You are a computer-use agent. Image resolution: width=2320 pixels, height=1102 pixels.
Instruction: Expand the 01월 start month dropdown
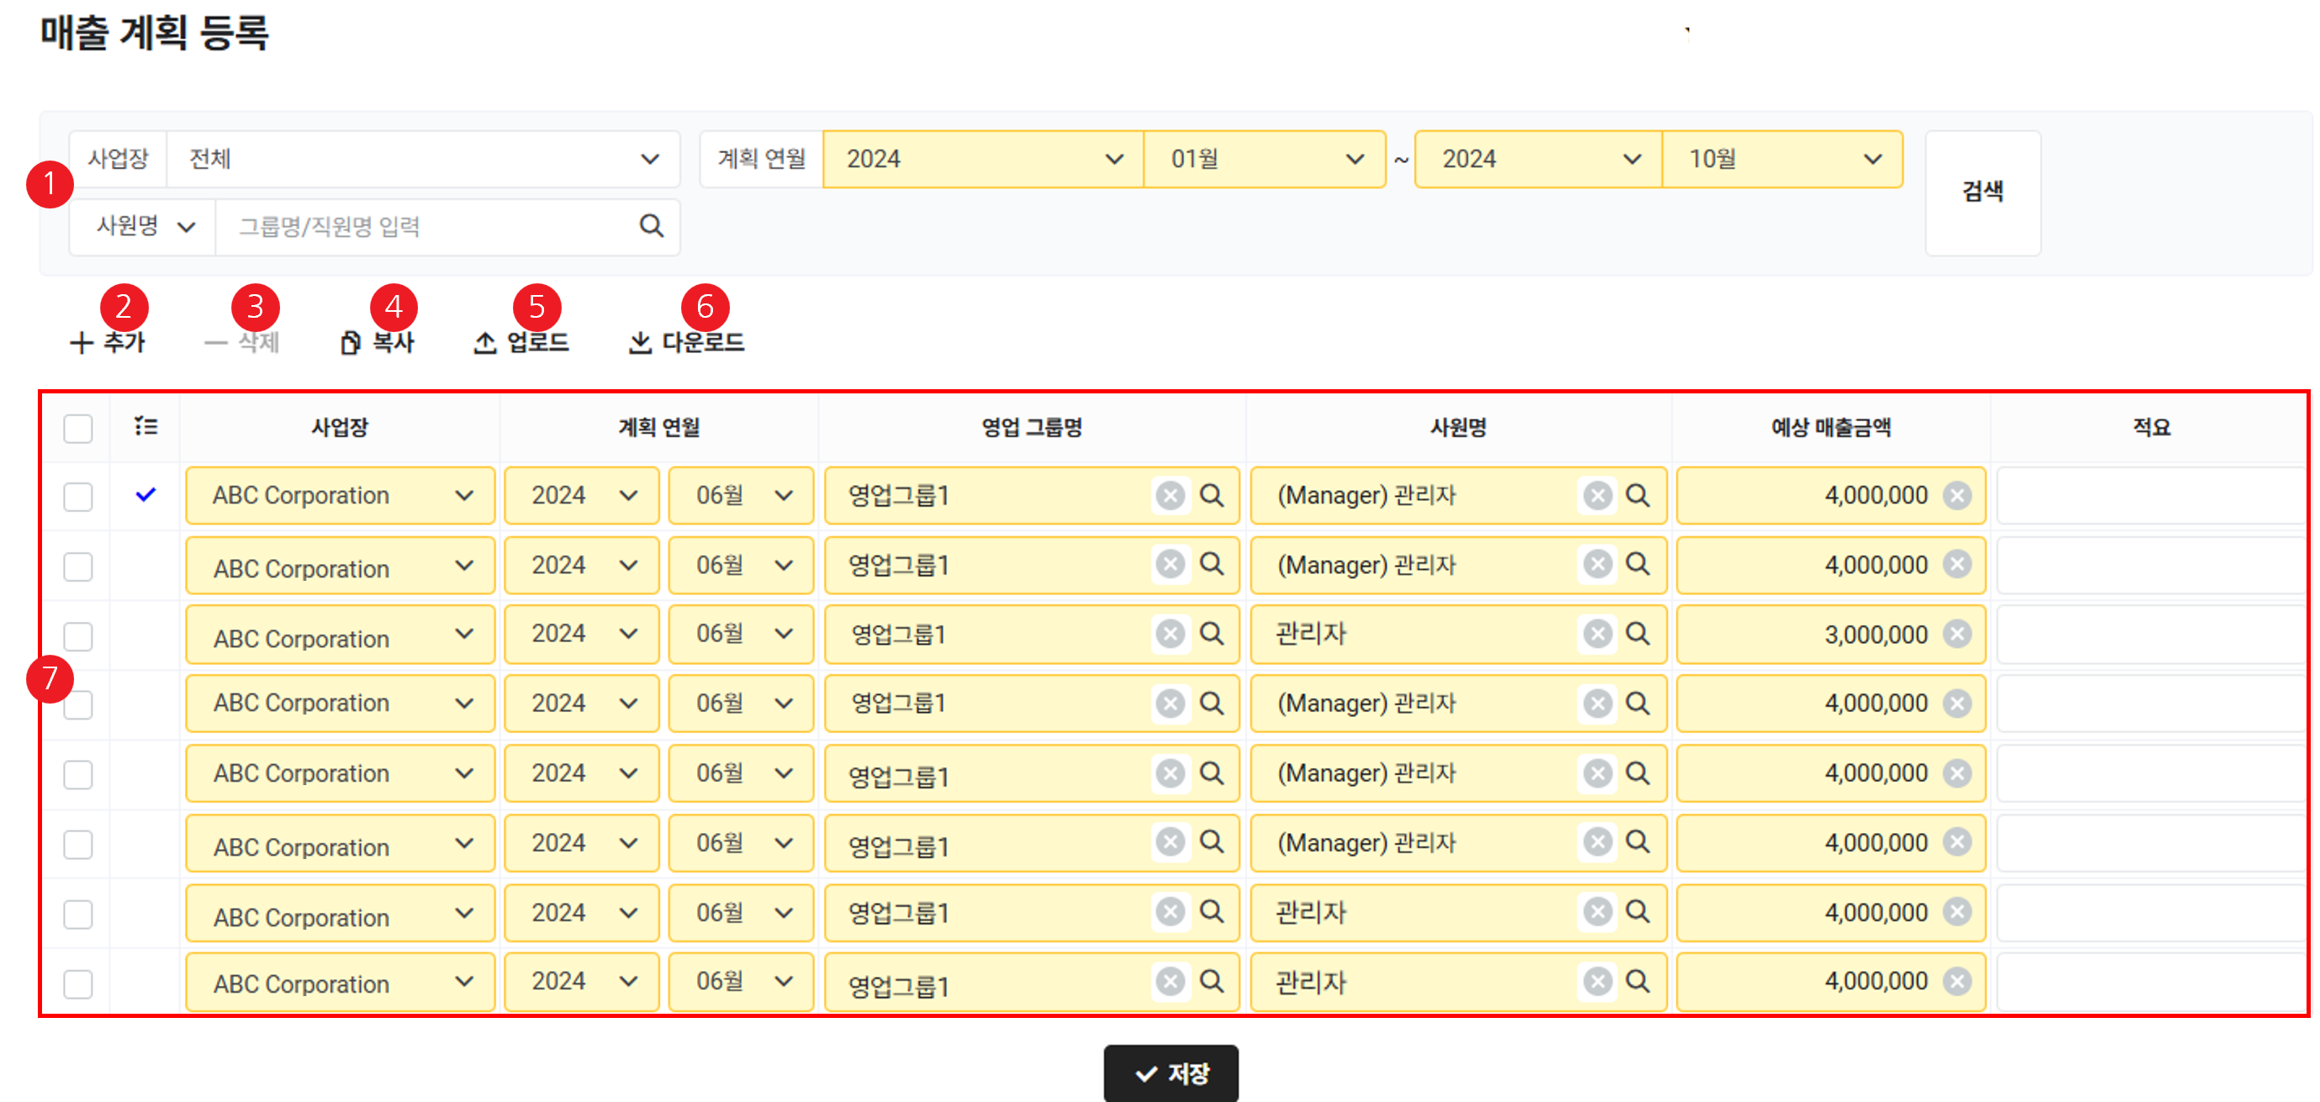[x=1264, y=160]
